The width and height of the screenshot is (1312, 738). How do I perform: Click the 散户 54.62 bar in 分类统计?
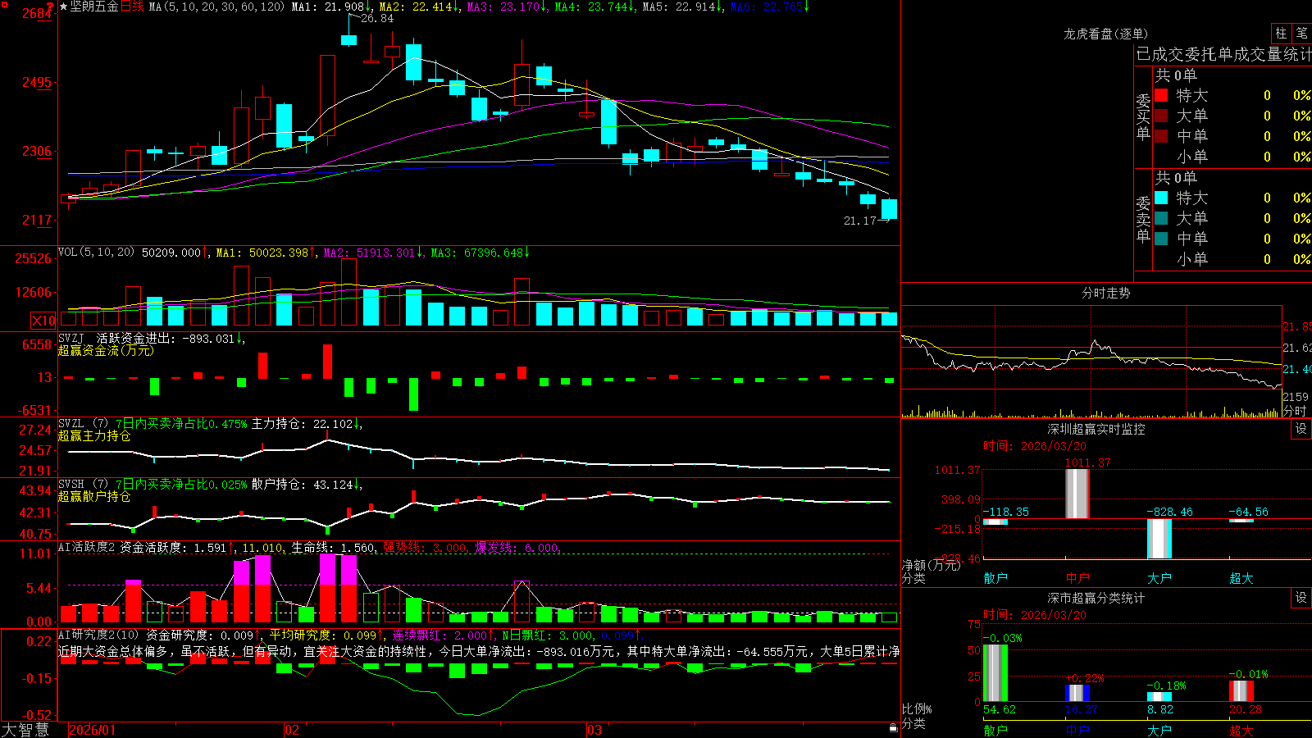pos(995,673)
